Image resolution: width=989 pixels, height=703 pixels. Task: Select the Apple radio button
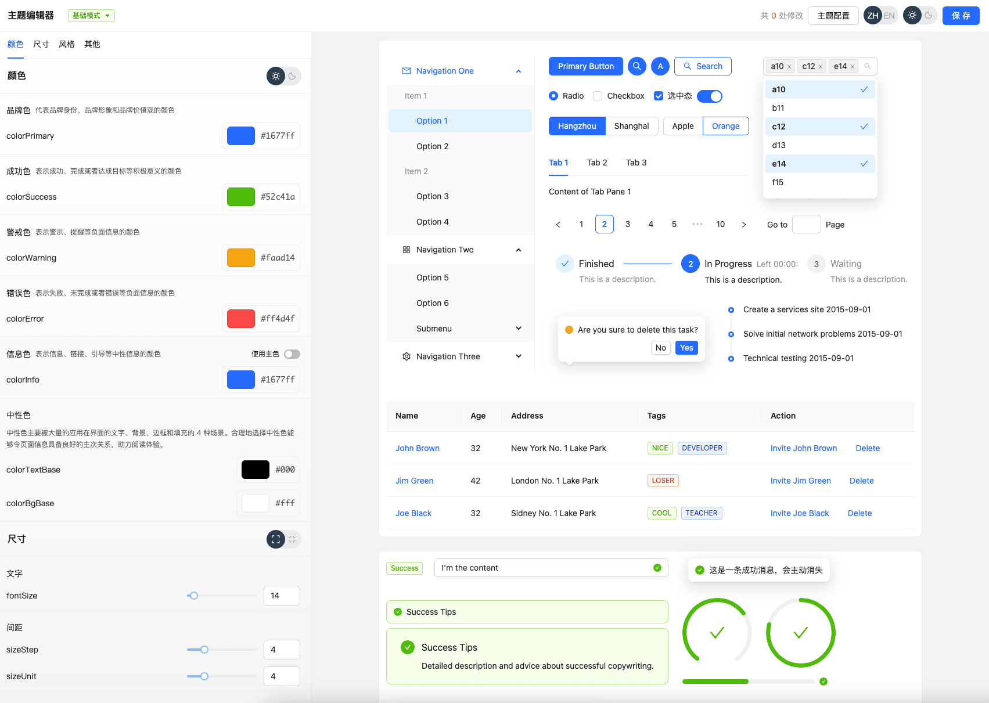point(683,126)
